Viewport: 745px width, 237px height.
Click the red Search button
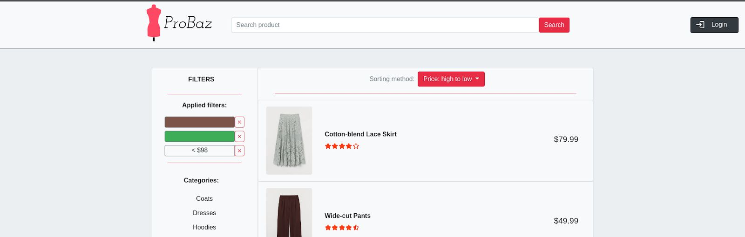[554, 25]
